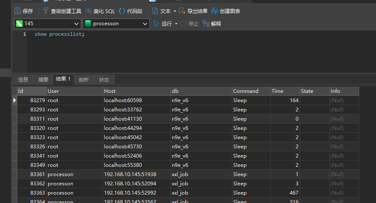The image size is (376, 203).
Task: Switch to the Status (状态) tab
Action: coord(104,79)
